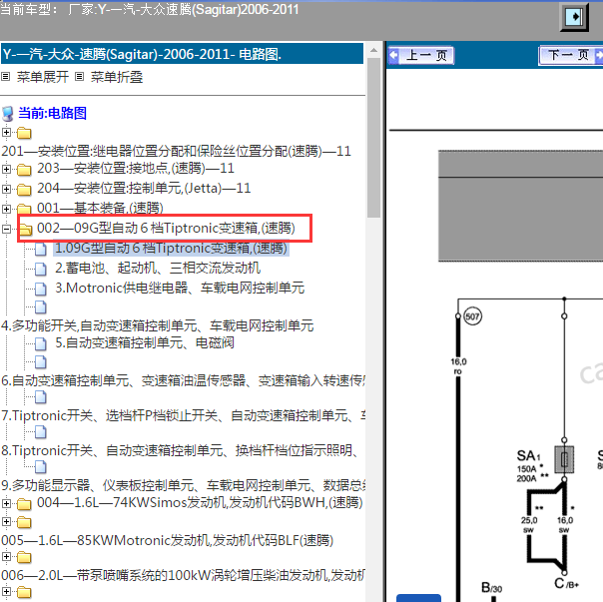Screen dimensions: 603x602
Task: Open 1.09G型自动6档Tiptronic变速箱,(速腾) page
Action: pyautogui.click(x=171, y=249)
